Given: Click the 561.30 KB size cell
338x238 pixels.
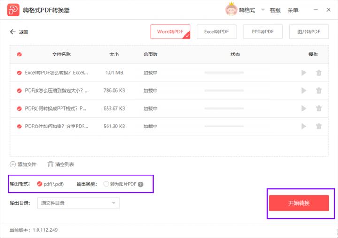Looking at the screenshot, I should (x=114, y=126).
